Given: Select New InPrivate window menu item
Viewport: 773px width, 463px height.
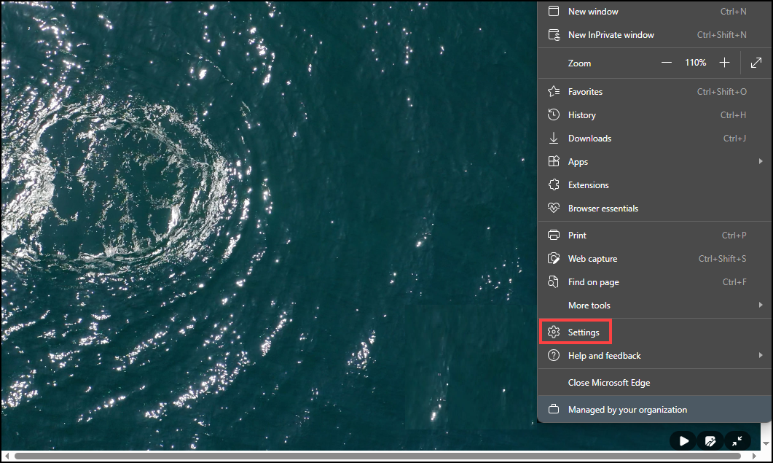Looking at the screenshot, I should [x=611, y=35].
